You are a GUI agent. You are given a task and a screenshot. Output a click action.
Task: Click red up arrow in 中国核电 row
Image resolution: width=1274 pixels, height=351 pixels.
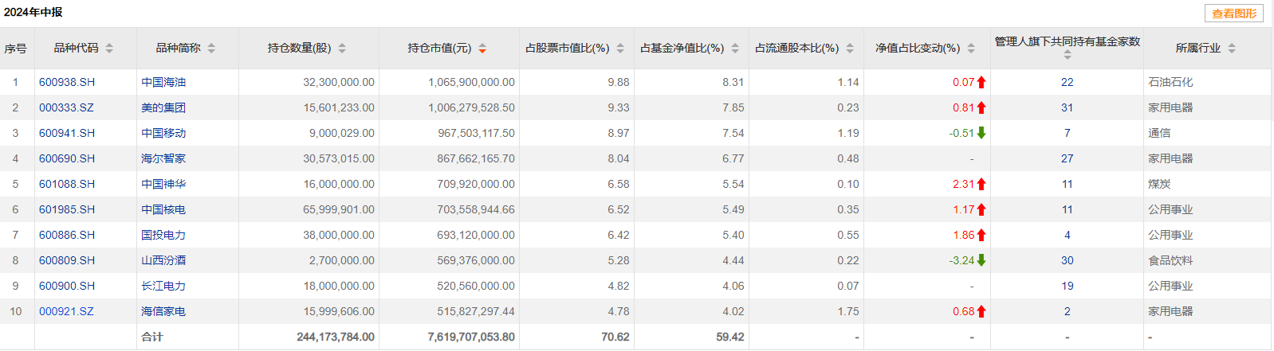tap(981, 209)
